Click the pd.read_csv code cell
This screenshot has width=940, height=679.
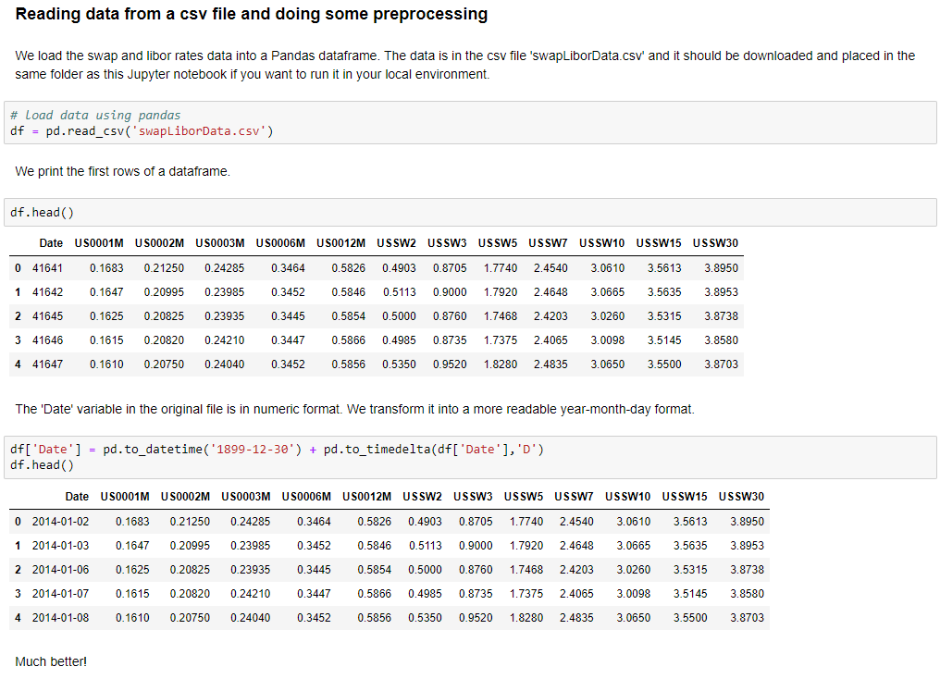[470, 123]
